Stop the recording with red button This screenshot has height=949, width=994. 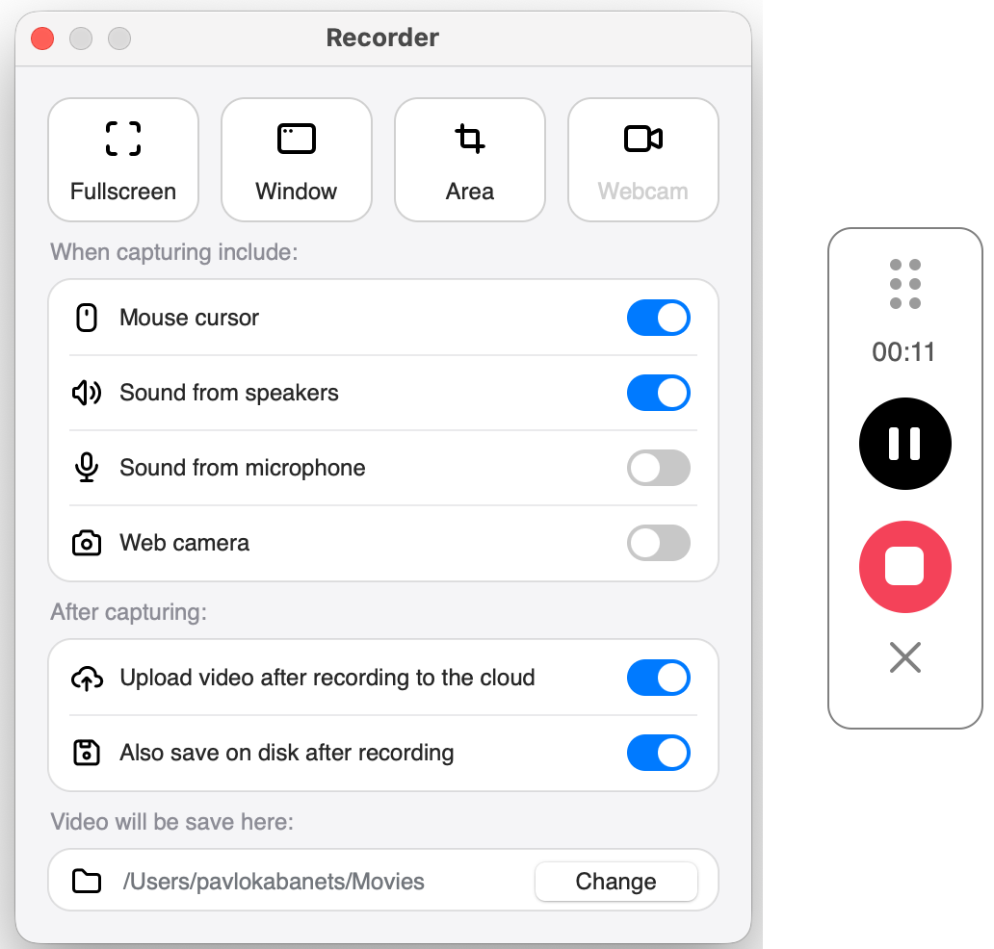click(x=904, y=566)
